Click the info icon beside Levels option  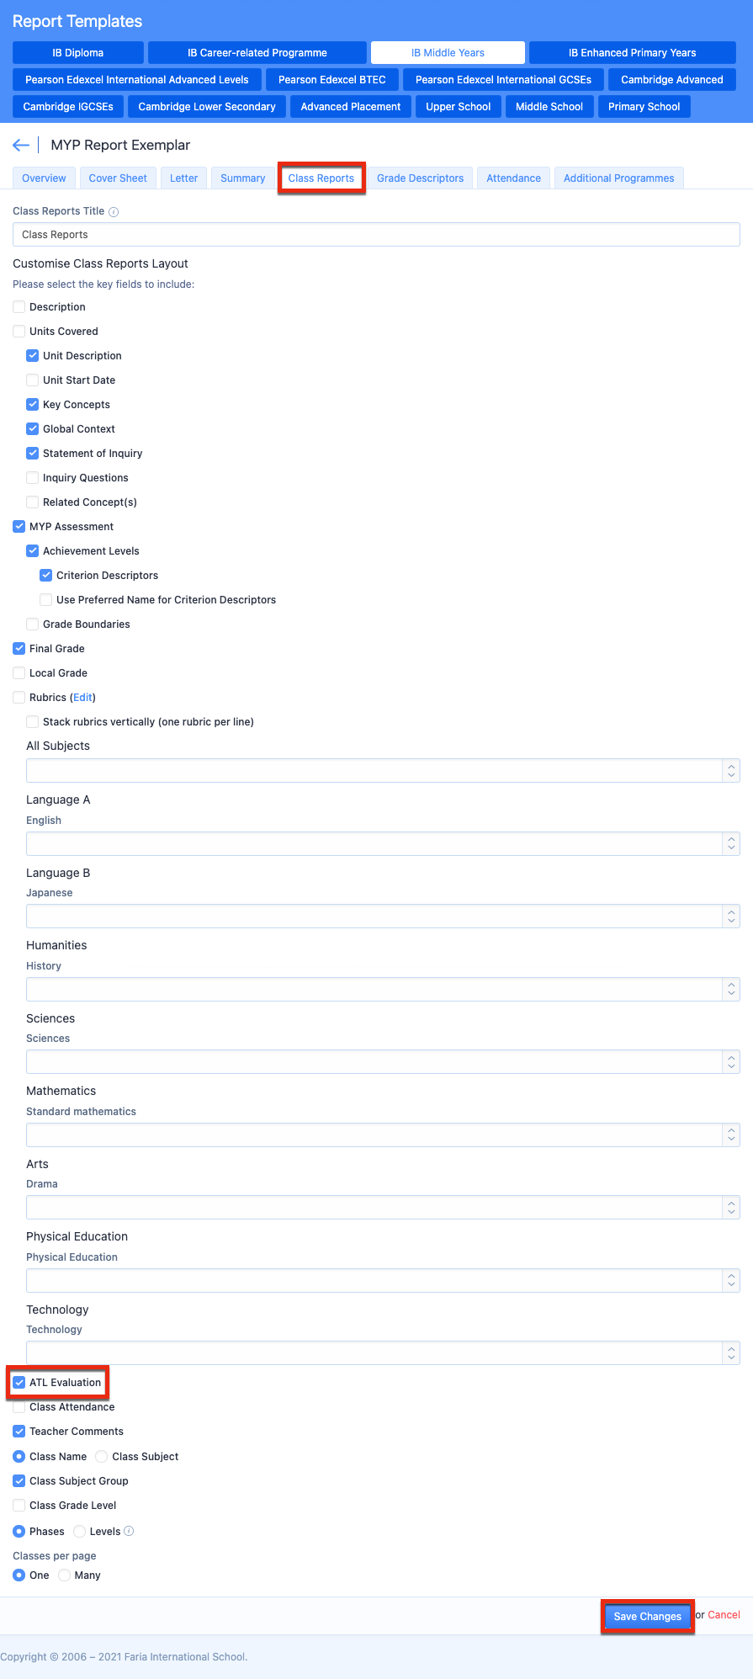(x=129, y=1531)
